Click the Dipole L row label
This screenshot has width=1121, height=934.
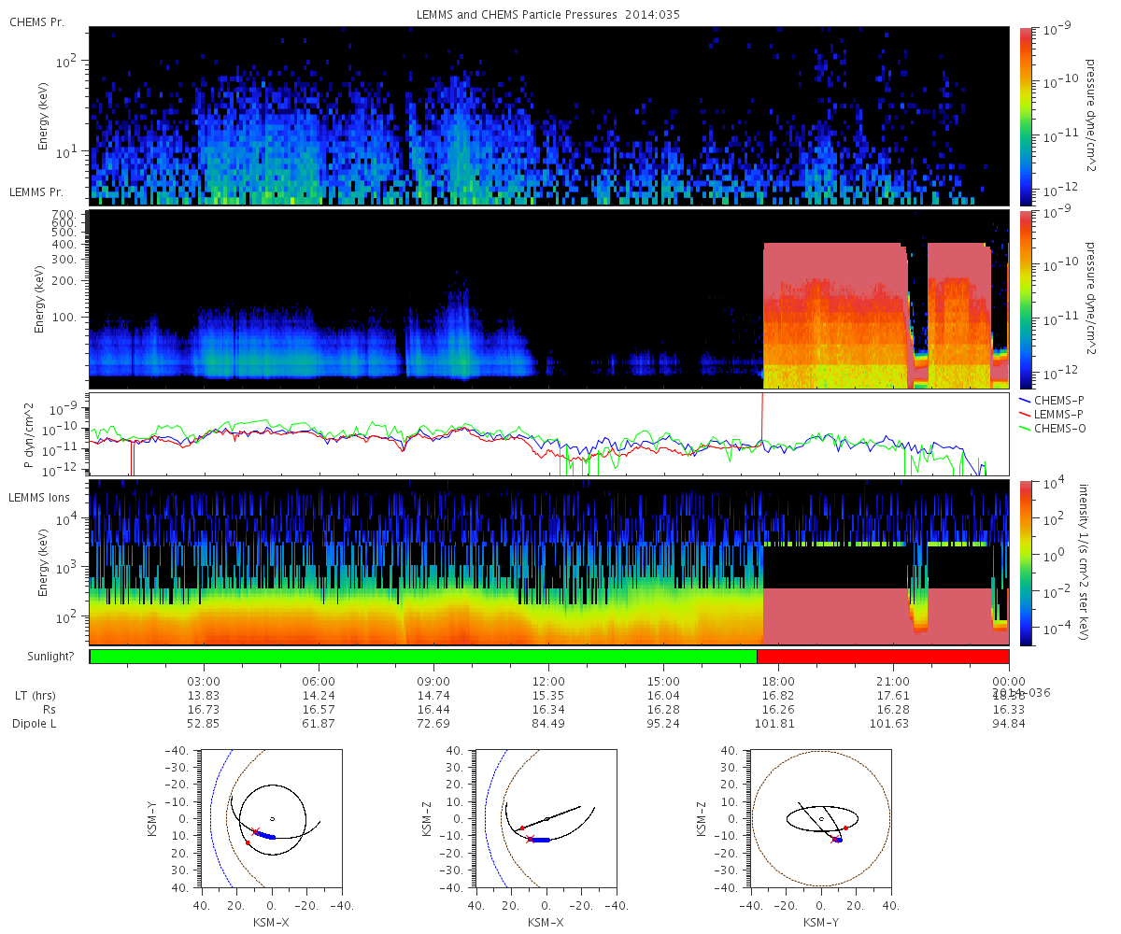(37, 724)
